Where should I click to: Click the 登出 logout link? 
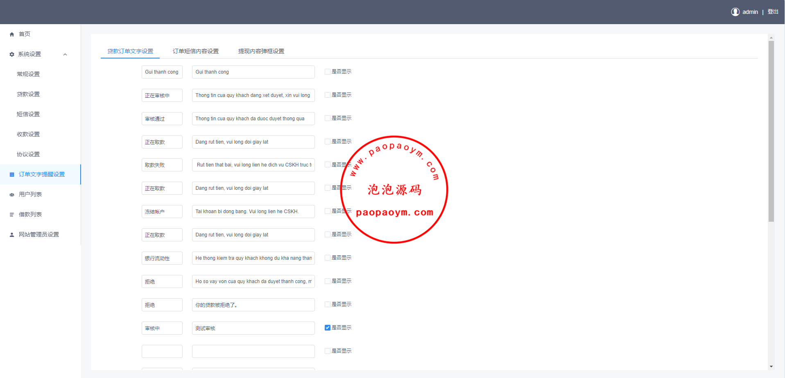773,12
